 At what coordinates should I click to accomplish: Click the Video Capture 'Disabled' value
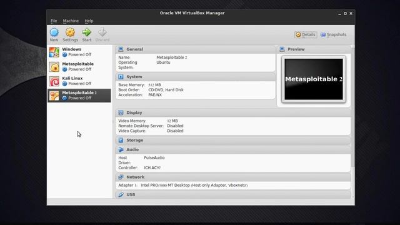pyautogui.click(x=175, y=131)
